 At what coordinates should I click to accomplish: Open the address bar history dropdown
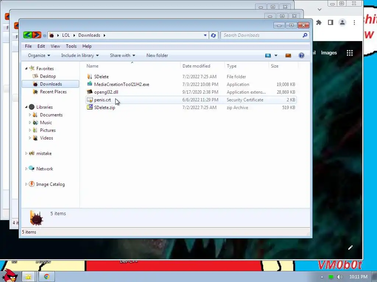point(205,35)
